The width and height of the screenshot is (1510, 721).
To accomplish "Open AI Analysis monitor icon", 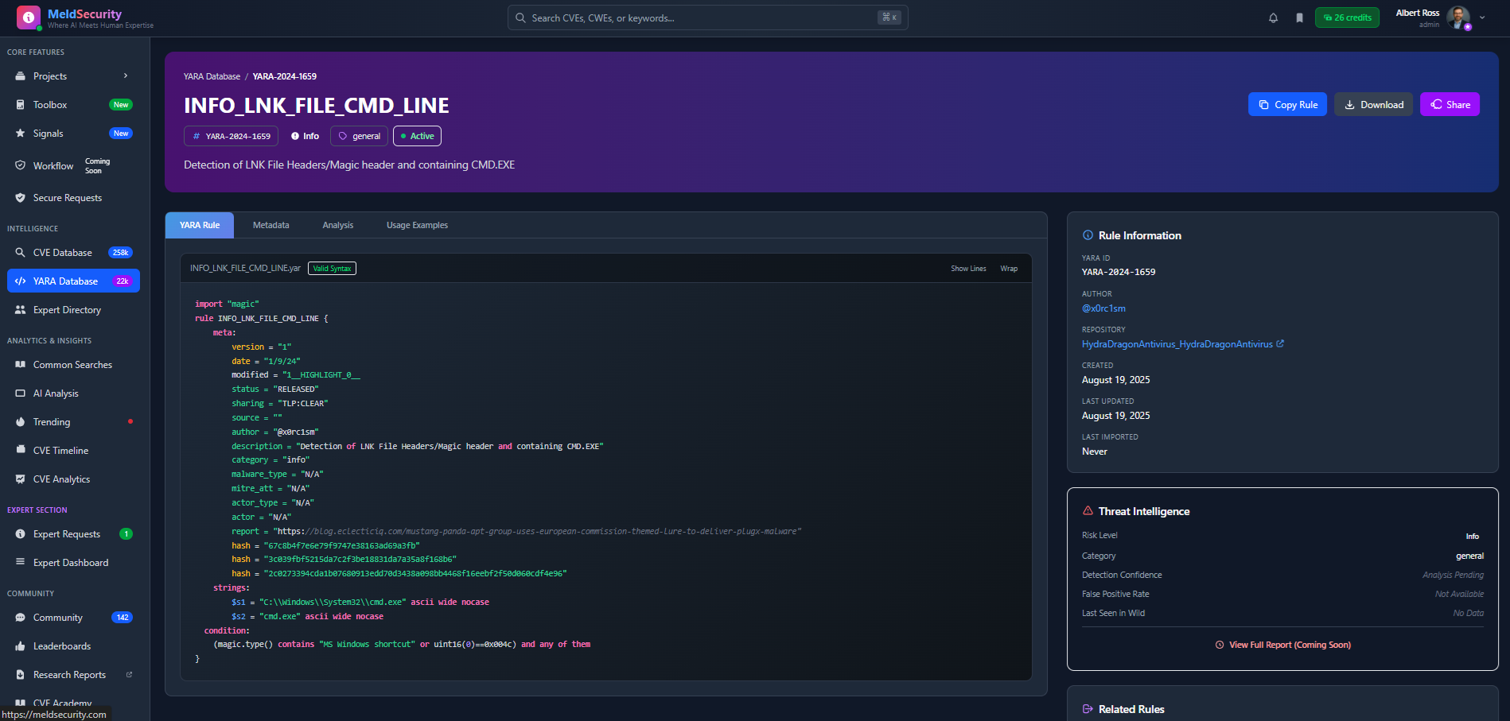I will 20,393.
